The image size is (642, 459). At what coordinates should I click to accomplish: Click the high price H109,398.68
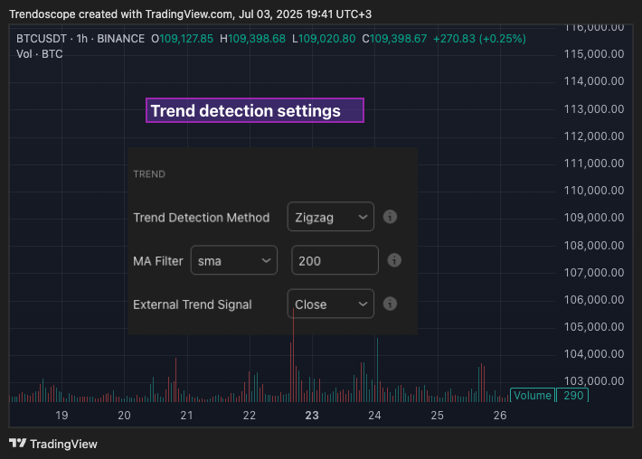[252, 39]
